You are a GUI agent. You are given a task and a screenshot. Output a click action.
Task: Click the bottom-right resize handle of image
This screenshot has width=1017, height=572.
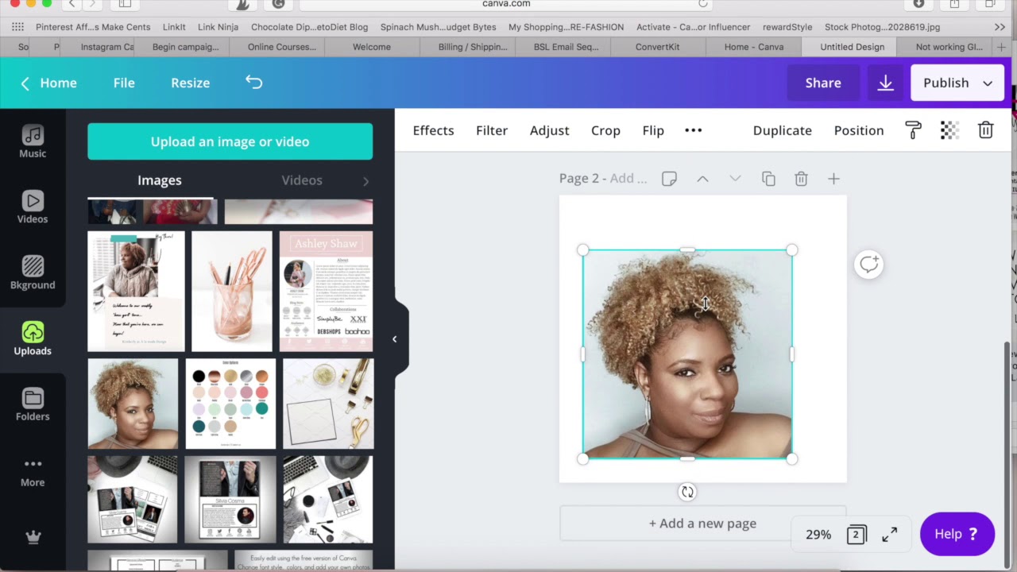click(791, 458)
